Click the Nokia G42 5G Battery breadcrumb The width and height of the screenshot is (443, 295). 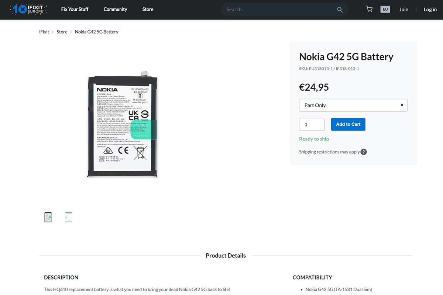(x=97, y=32)
